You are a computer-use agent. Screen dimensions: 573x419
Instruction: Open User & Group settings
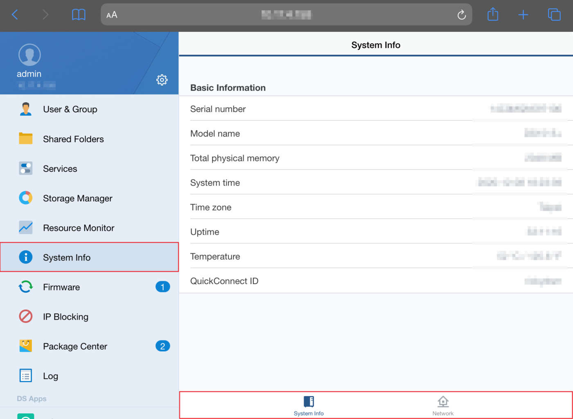point(70,109)
